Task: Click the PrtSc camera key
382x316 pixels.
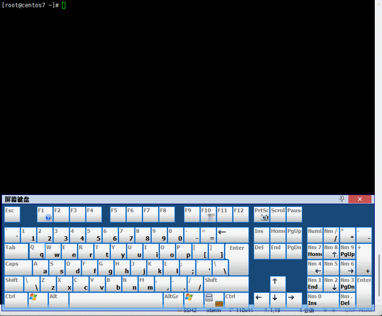Action: 261,214
